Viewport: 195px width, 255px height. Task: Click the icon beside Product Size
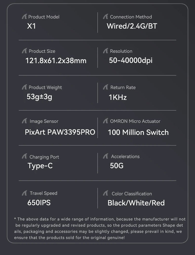[24, 51]
